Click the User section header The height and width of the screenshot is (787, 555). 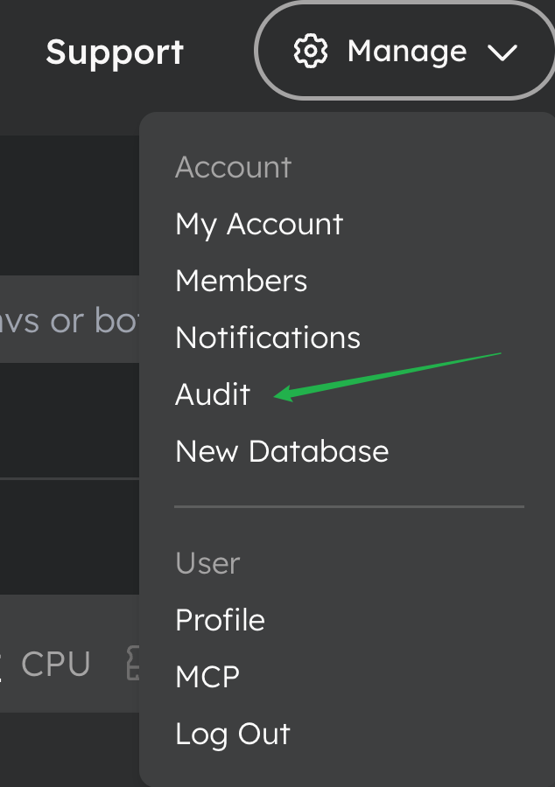(207, 563)
